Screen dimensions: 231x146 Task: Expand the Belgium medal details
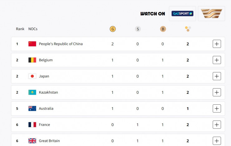[x=217, y=60]
